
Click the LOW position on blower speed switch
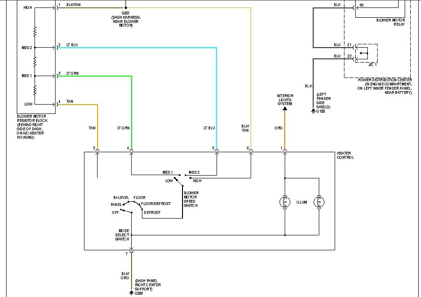(169, 181)
